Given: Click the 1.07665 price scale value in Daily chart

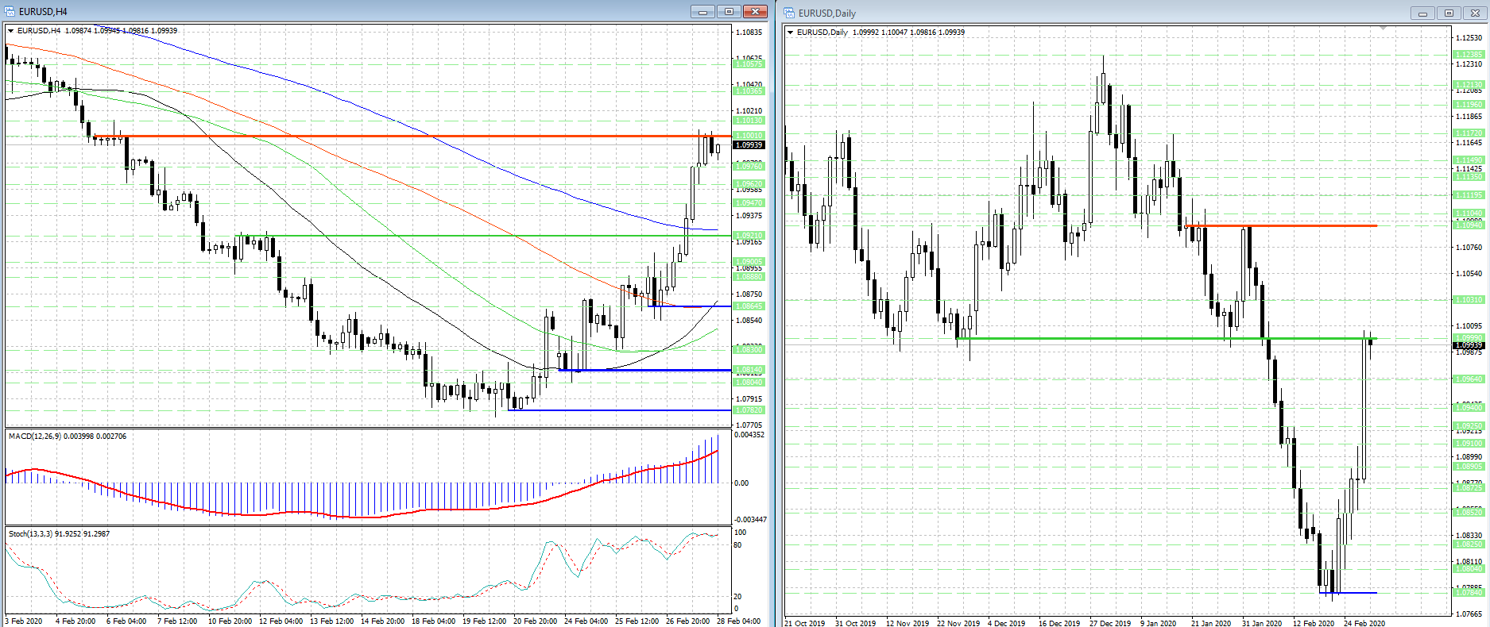Looking at the screenshot, I should [x=1469, y=614].
